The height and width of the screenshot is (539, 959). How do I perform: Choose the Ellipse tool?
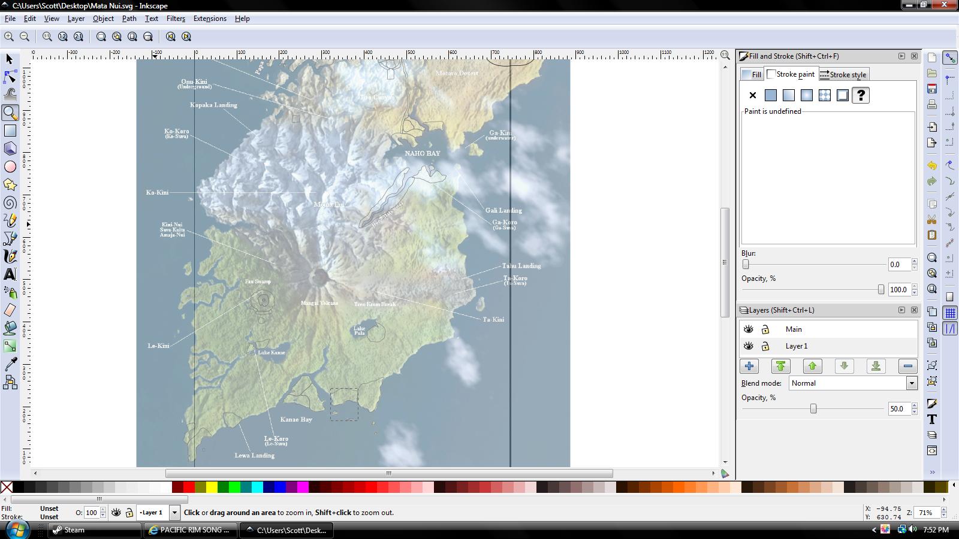10,166
